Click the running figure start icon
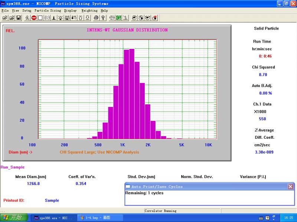Image resolution: width=297 pixels, height=222 pixels. click(x=27, y=17)
